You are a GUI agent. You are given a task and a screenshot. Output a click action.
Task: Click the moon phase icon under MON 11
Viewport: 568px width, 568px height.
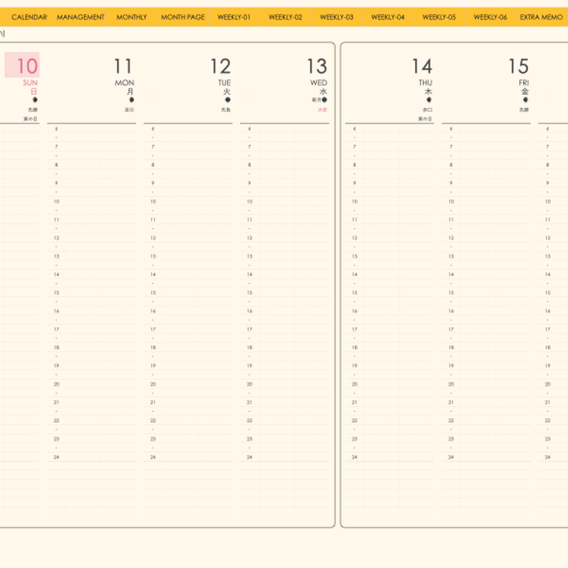click(132, 99)
